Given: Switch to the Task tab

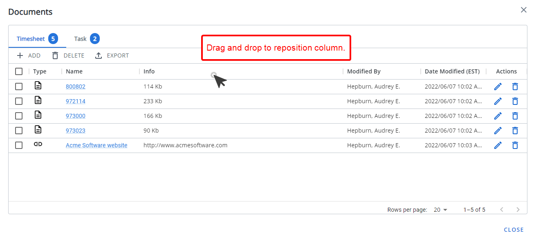Looking at the screenshot, I should [87, 39].
